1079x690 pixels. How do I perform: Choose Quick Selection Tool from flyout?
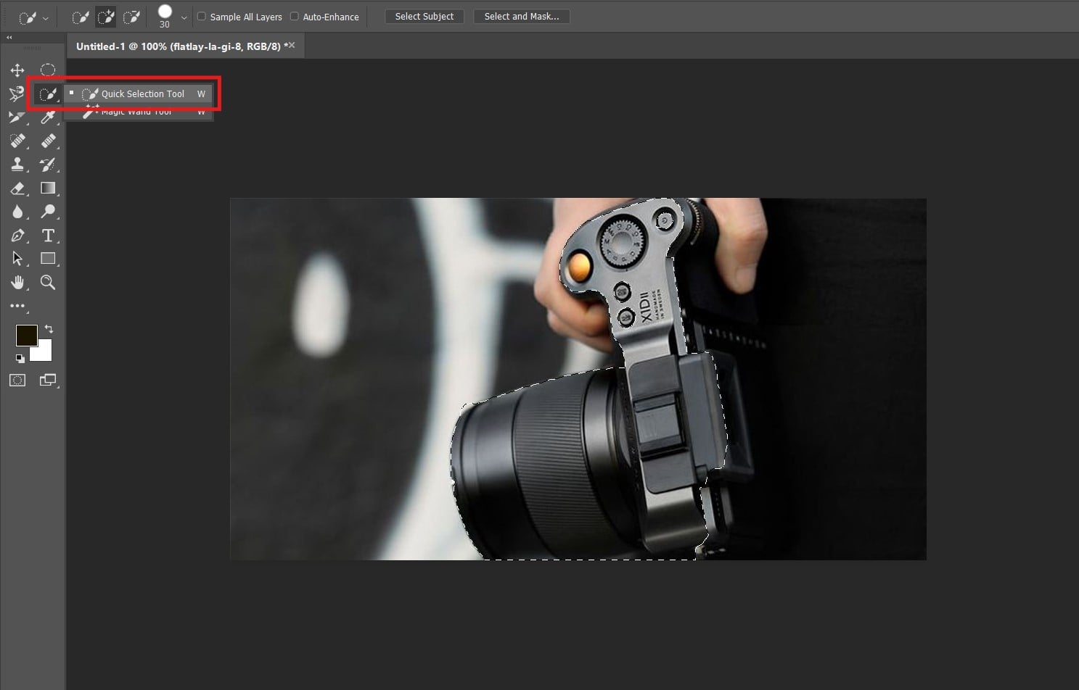click(x=142, y=93)
